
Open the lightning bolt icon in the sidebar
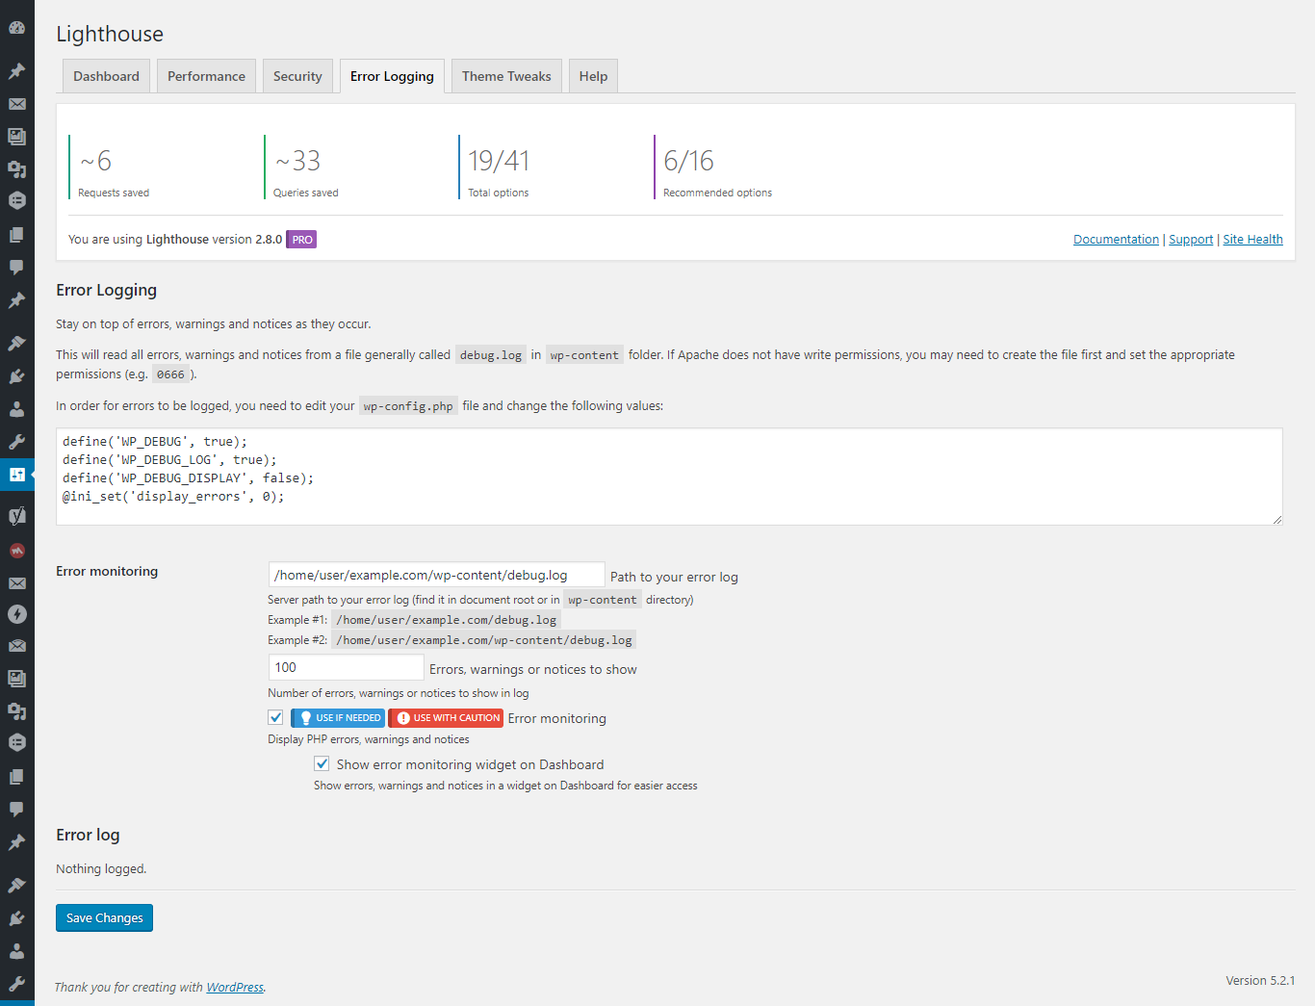[x=16, y=614]
